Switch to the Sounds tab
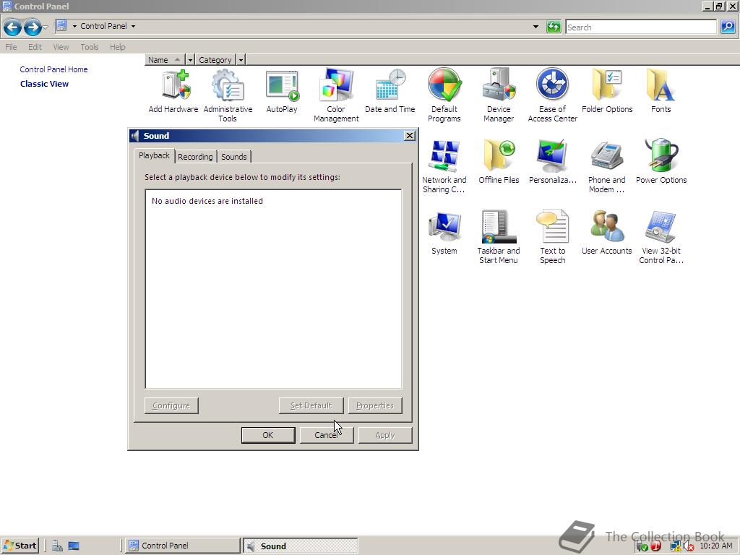 click(234, 157)
